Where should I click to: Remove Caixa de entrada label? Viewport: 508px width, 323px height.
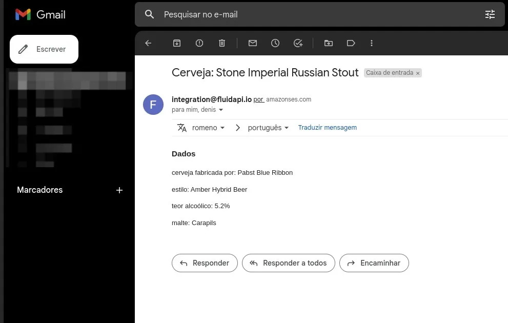click(x=418, y=73)
